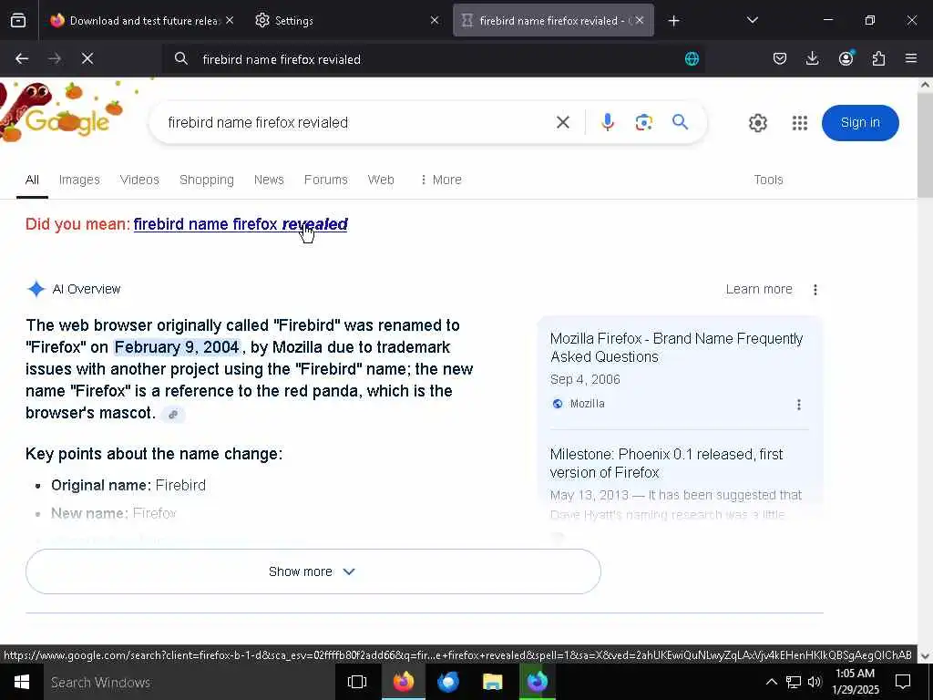
Task: Search by image with Google Lens
Action: point(644,123)
